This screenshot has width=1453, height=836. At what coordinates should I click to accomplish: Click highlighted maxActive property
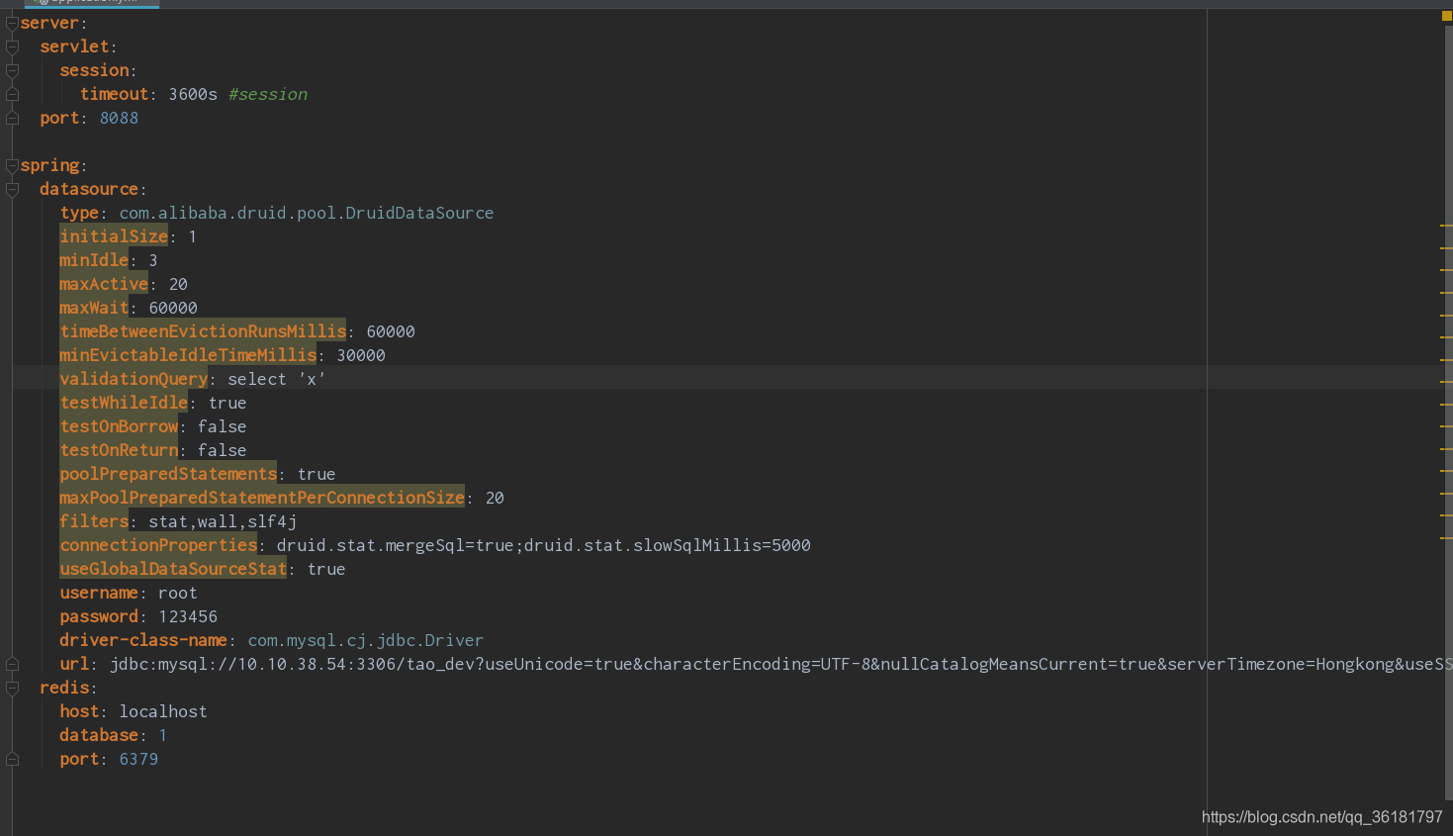pos(104,284)
